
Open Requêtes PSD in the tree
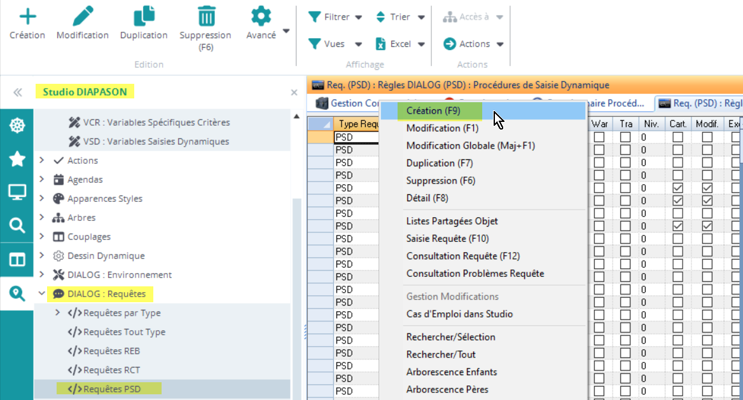[x=111, y=389]
